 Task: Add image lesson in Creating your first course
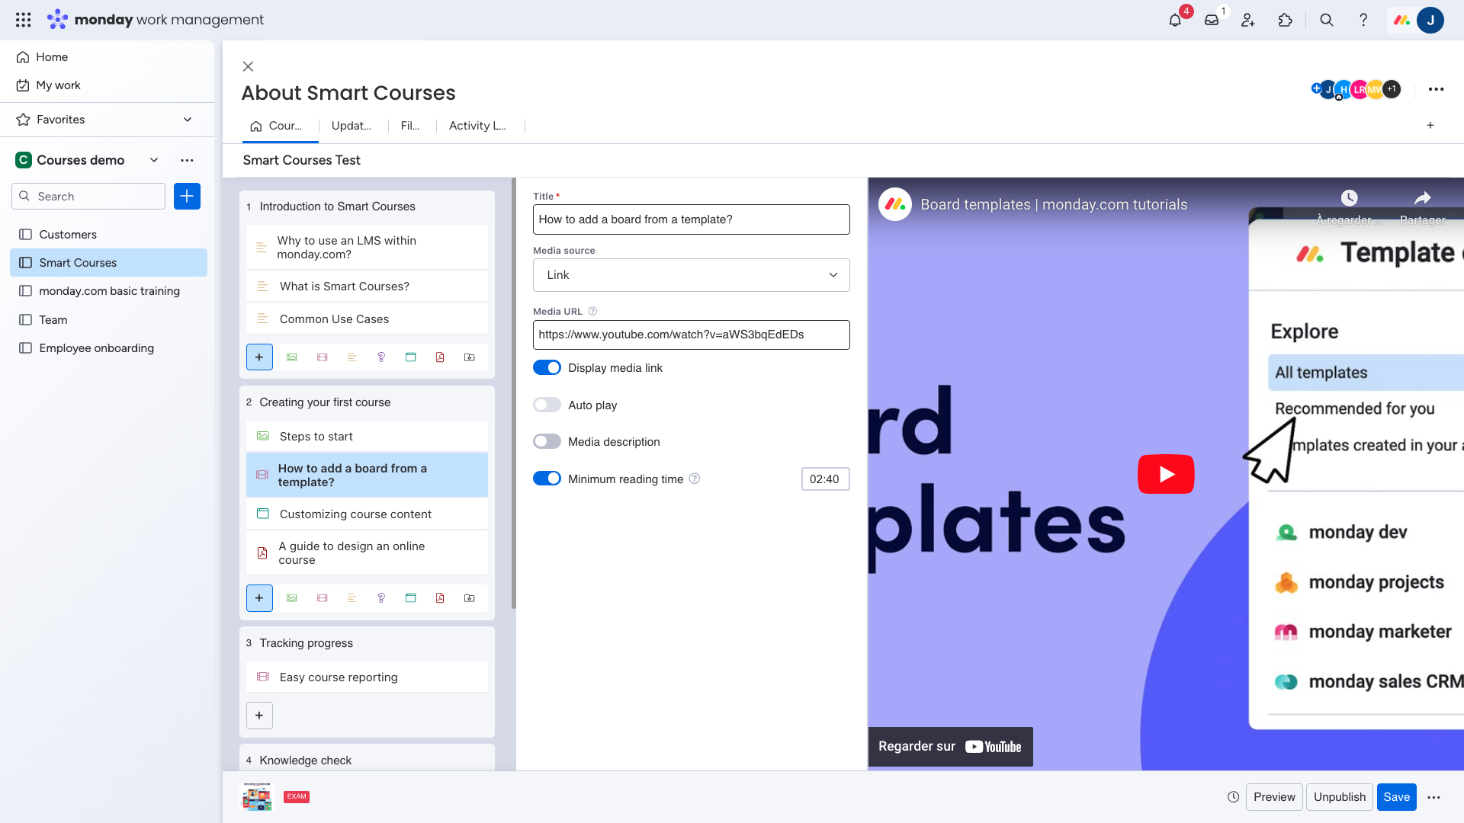click(291, 598)
